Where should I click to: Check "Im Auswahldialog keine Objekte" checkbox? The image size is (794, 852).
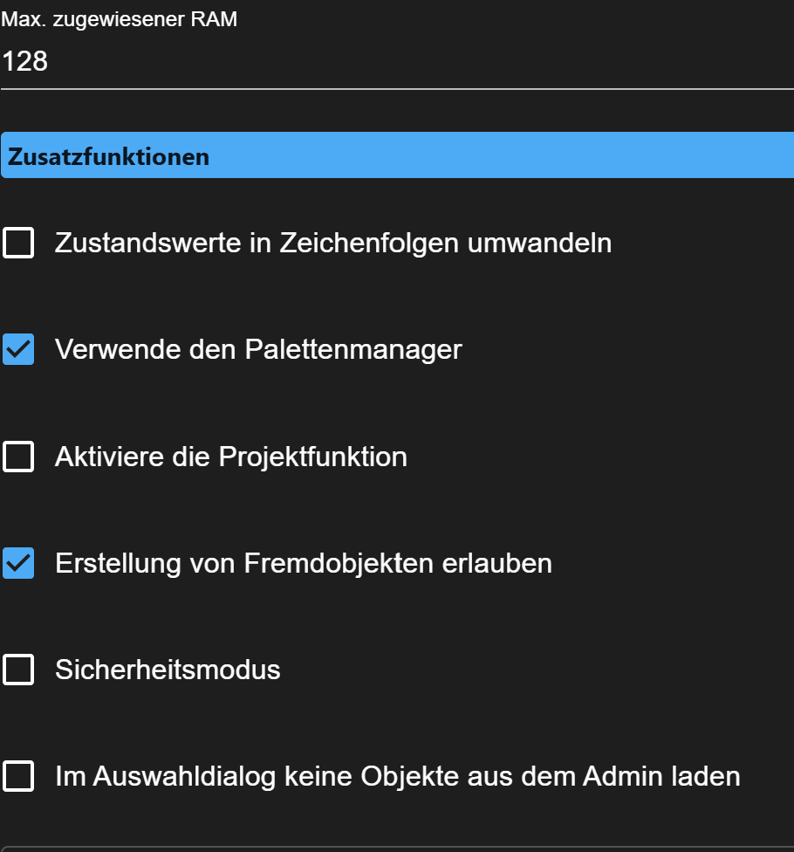click(18, 776)
